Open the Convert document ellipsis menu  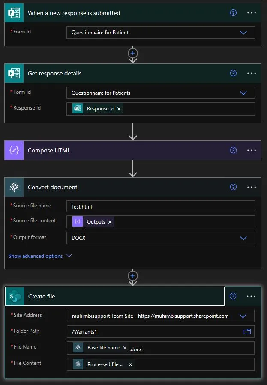tap(252, 187)
